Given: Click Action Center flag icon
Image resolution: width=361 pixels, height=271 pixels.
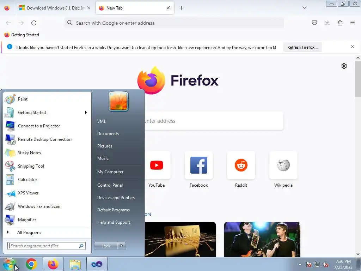Looking at the screenshot, I should point(308,265).
